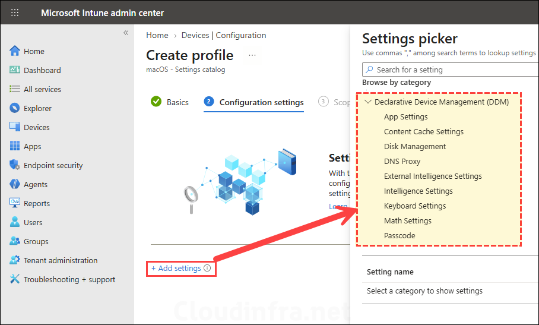The image size is (539, 325).
Task: Select the Intelligence Settings category
Action: click(x=418, y=191)
